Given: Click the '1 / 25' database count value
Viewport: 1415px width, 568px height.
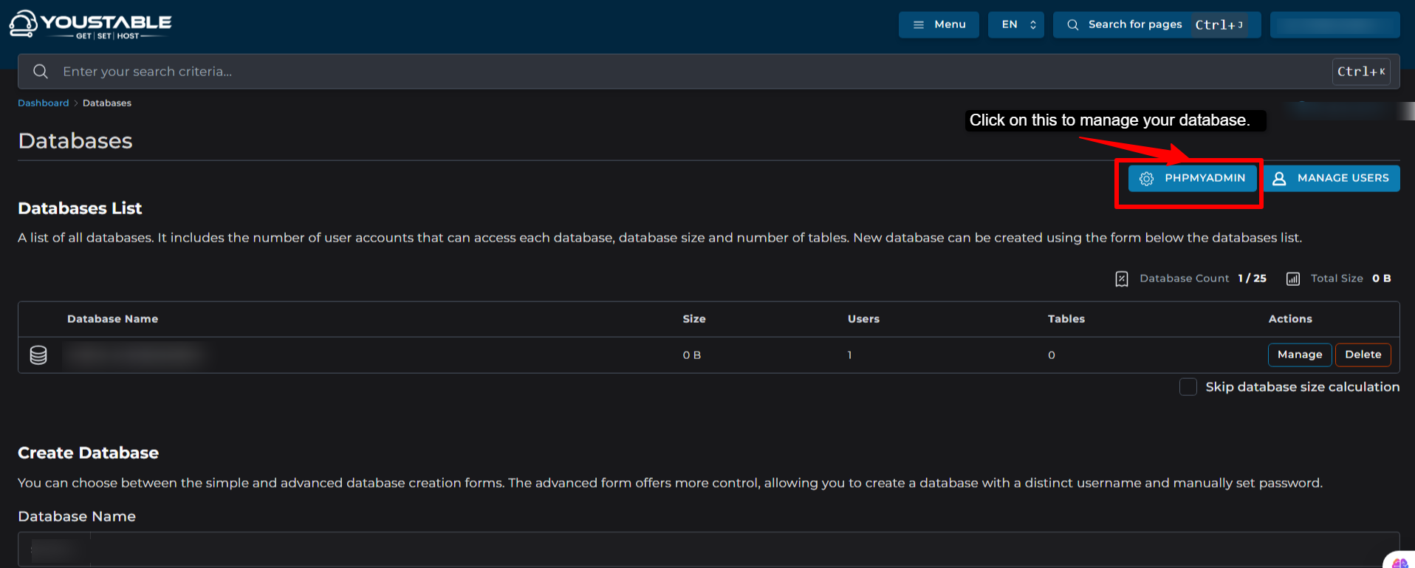Looking at the screenshot, I should [1253, 278].
